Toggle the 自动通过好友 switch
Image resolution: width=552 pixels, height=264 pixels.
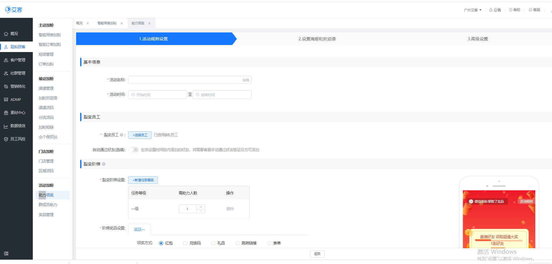pyautogui.click(x=134, y=150)
